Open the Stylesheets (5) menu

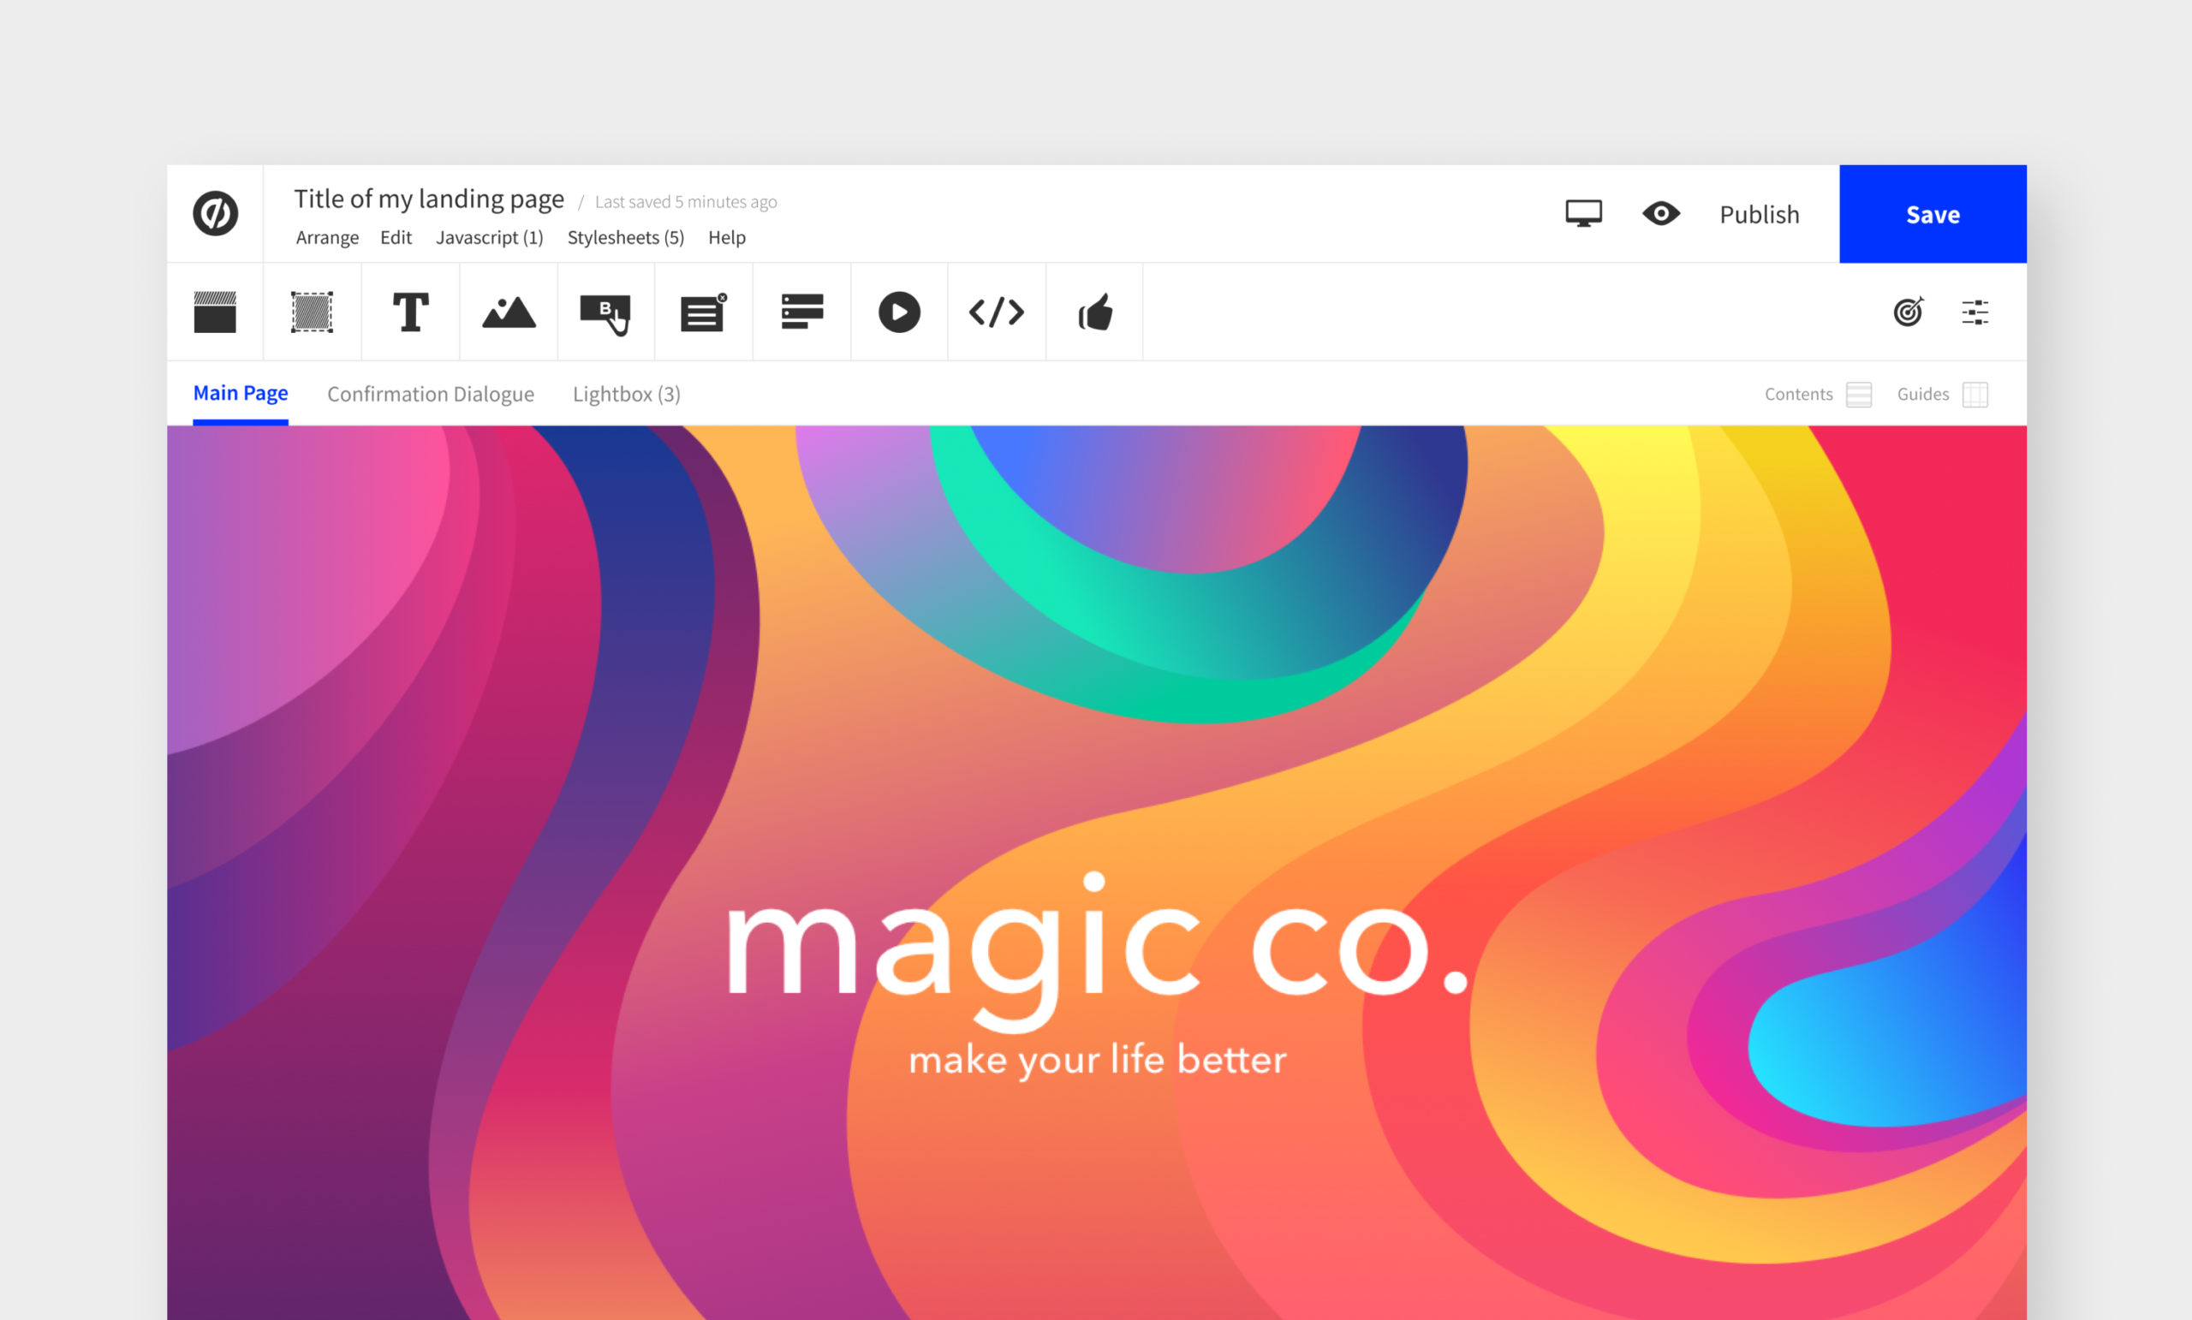point(625,237)
